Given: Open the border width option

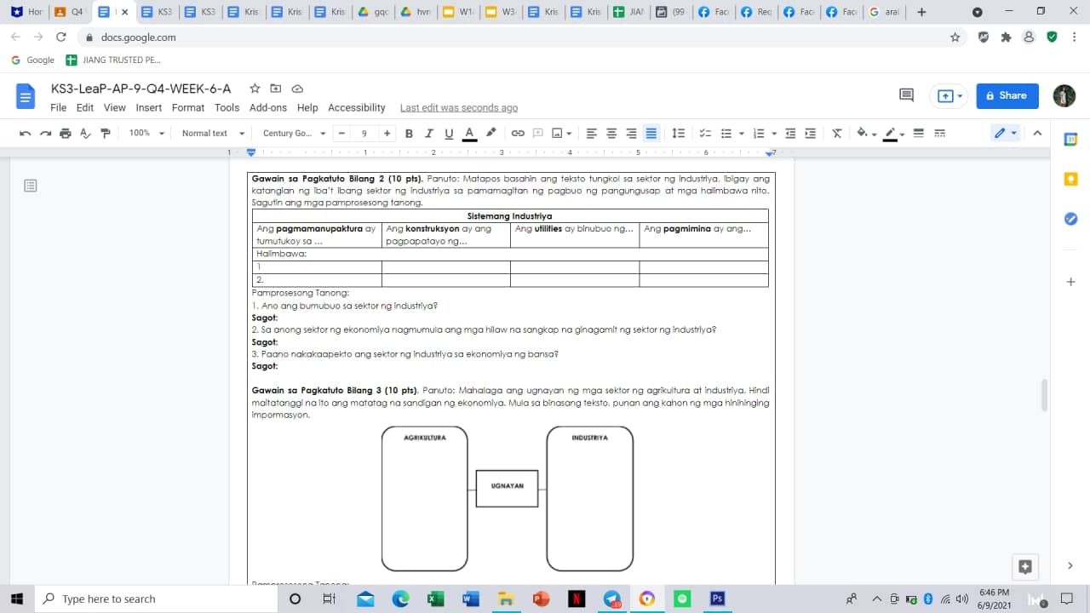Looking at the screenshot, I should 919,134.
